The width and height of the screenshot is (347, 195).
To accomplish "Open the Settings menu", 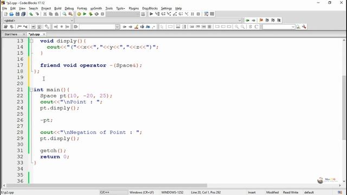I will (166, 9).
